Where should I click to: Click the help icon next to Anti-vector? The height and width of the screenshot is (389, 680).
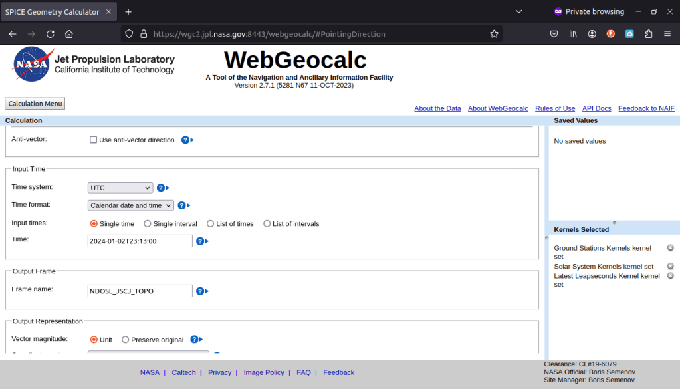point(185,140)
